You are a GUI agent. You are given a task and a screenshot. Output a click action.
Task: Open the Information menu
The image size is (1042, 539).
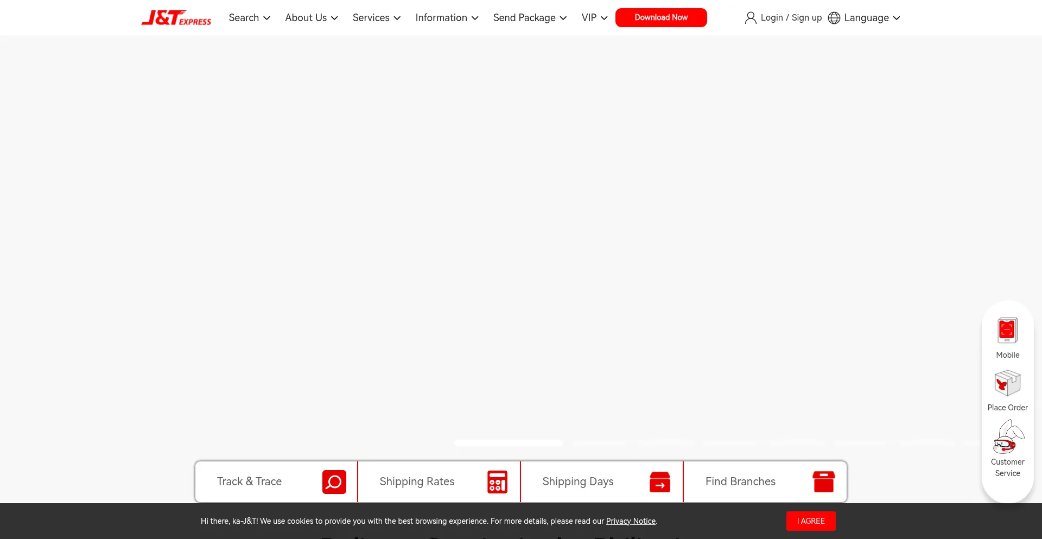[x=447, y=18]
